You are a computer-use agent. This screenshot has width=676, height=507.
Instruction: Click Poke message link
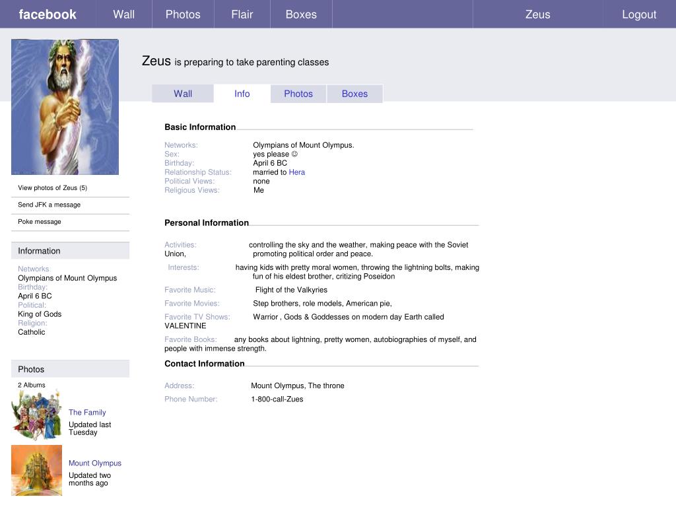[40, 222]
